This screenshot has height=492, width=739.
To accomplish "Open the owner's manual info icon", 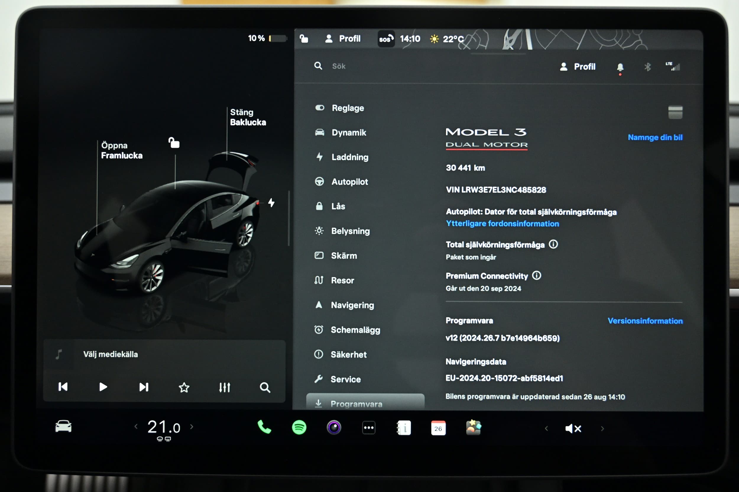I will point(404,428).
